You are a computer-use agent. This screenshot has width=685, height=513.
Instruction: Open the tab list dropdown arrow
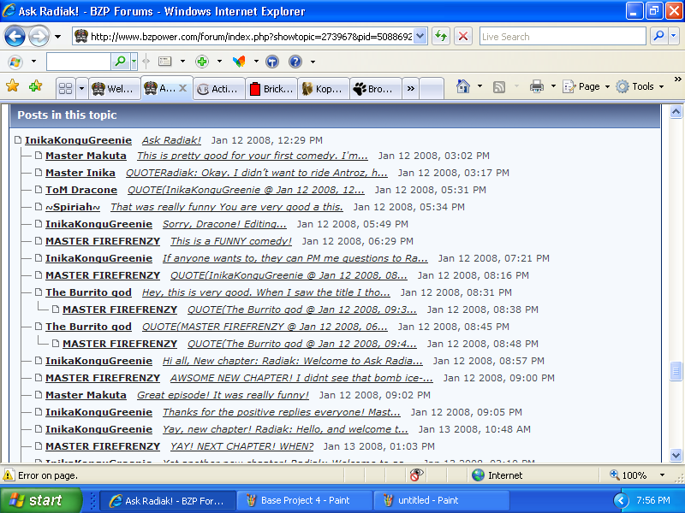pos(81,89)
